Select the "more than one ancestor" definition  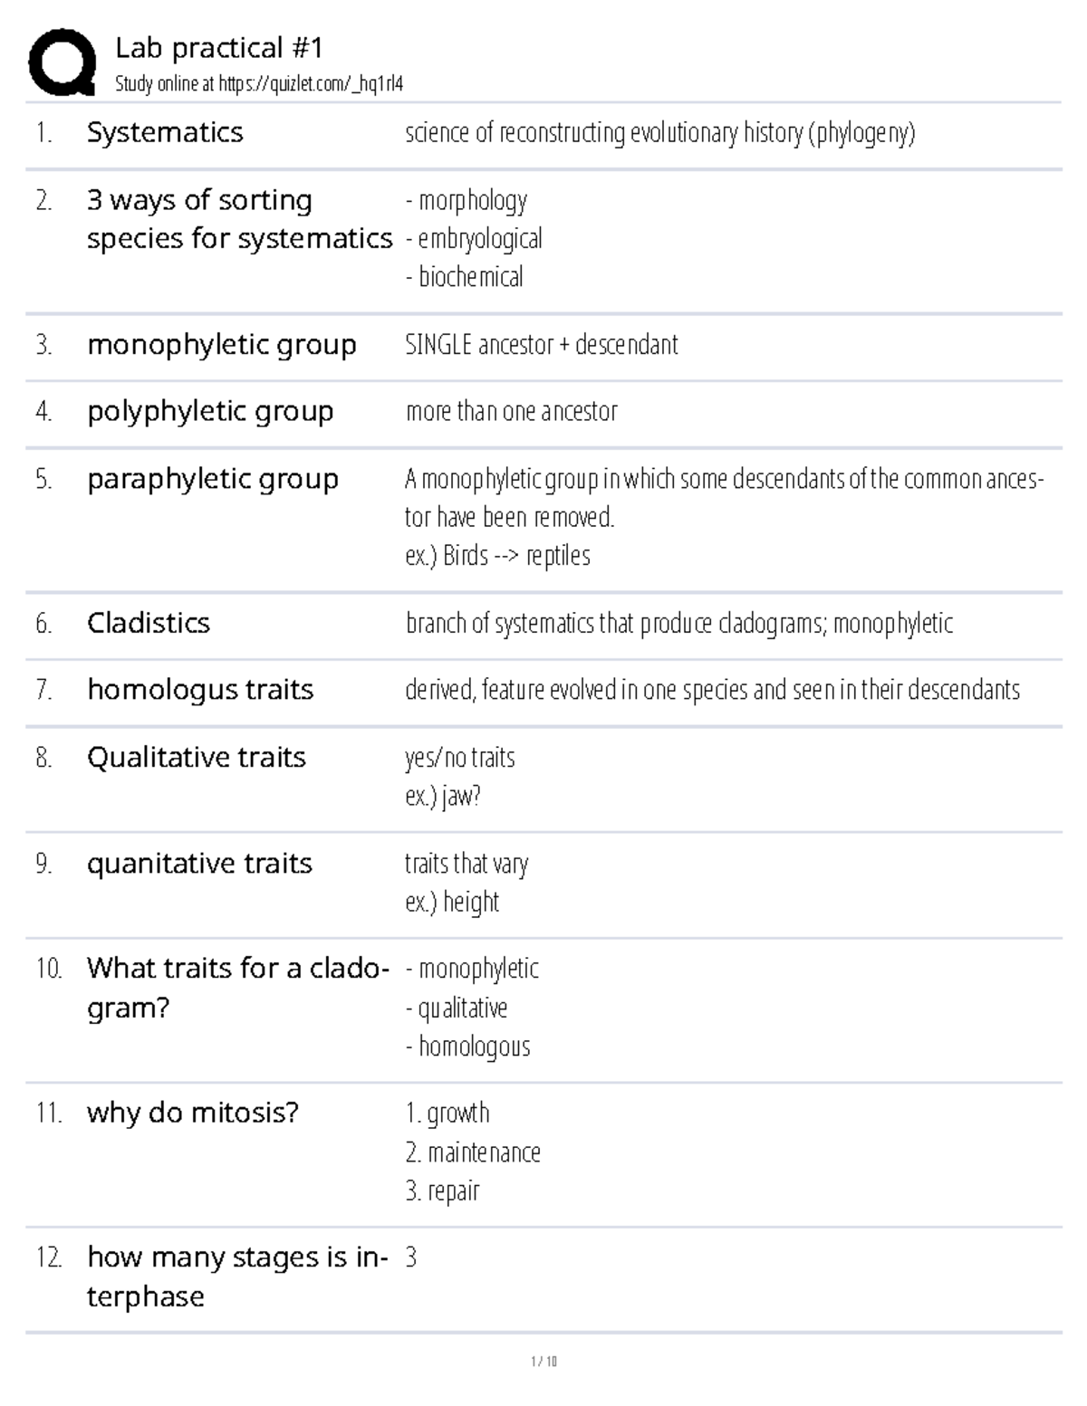click(x=511, y=412)
